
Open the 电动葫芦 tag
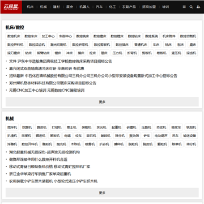(161, 135)
